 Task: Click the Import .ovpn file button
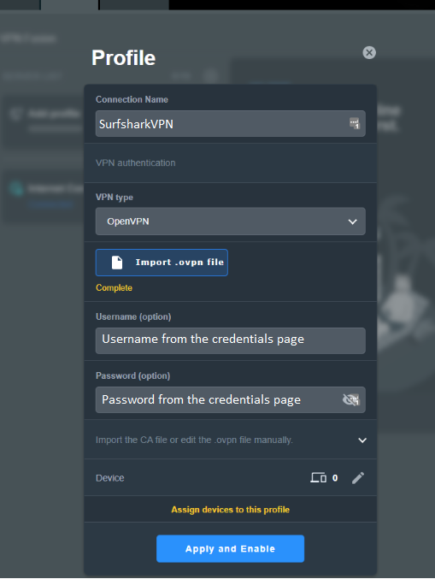point(162,263)
